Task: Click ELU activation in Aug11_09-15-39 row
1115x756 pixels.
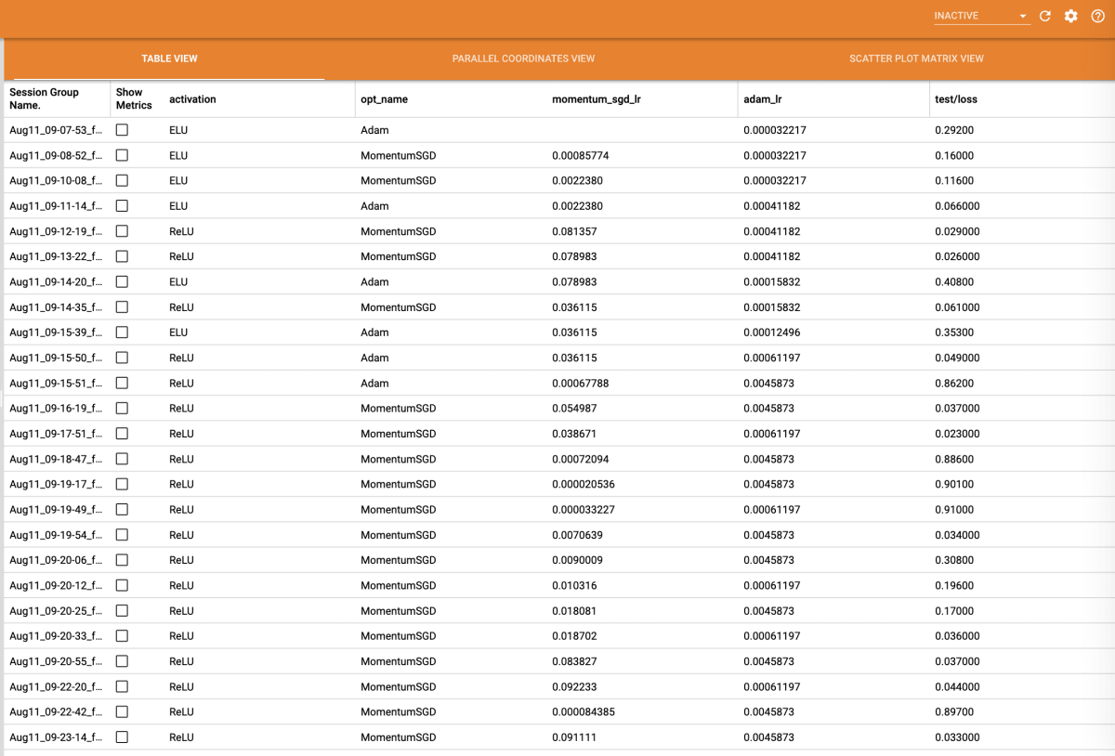Action: click(x=178, y=332)
